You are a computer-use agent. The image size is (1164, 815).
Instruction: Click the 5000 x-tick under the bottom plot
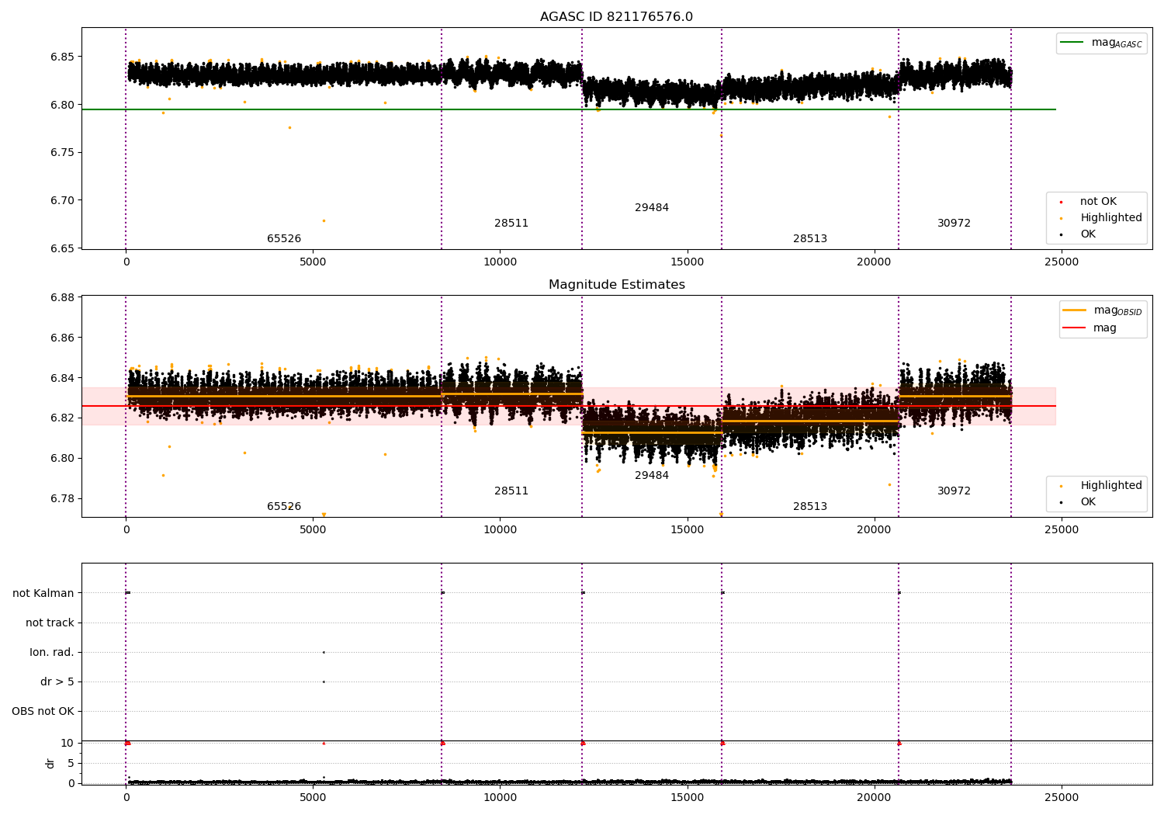[313, 798]
